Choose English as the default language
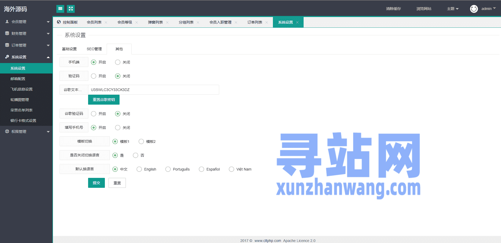Viewport: 501px width, 243px height. pos(139,169)
